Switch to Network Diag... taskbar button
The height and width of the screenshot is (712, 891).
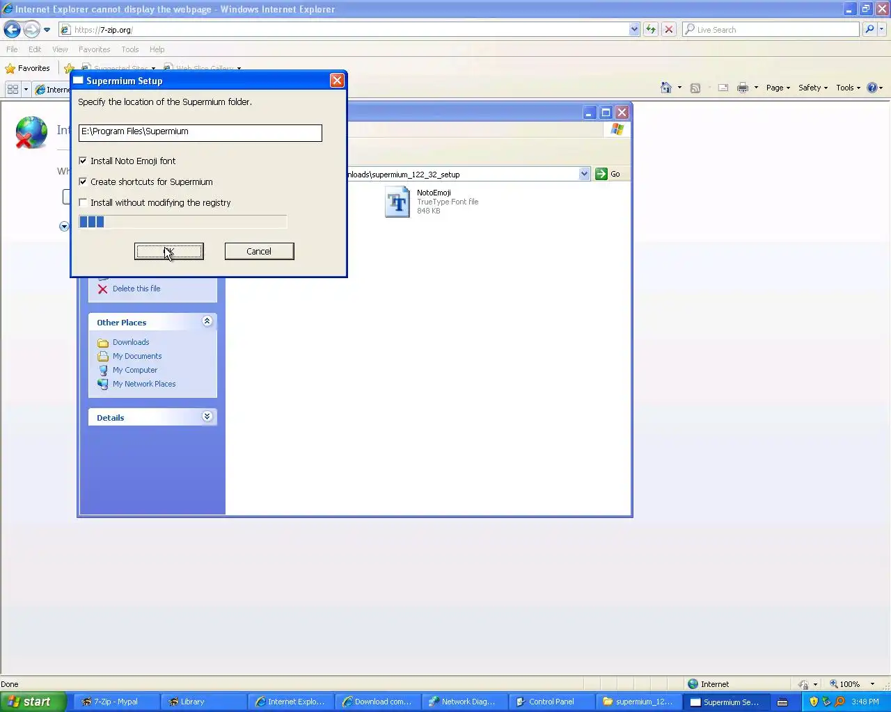pos(465,702)
